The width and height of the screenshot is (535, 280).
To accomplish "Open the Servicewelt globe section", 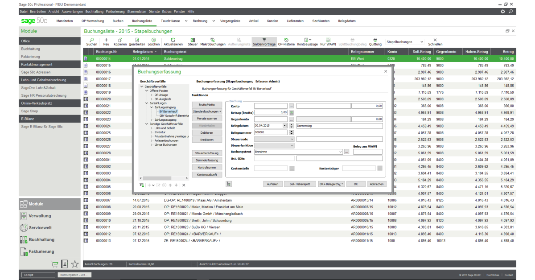I will 49,228.
